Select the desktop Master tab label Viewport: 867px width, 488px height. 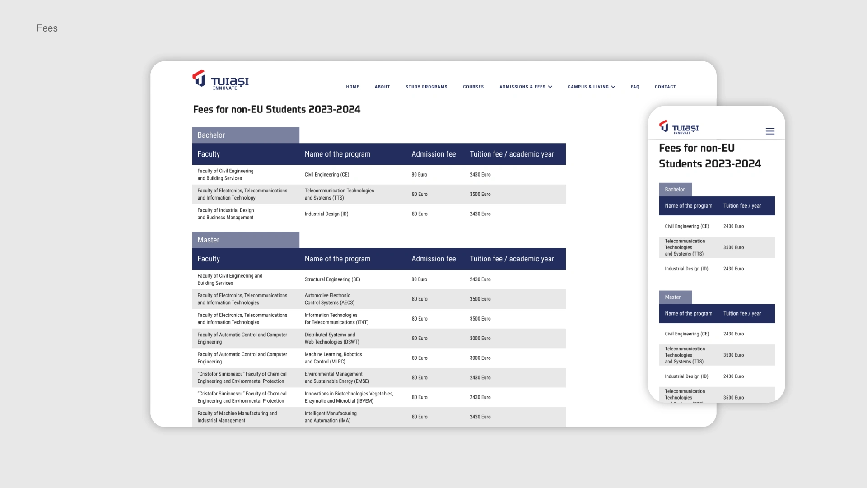pyautogui.click(x=245, y=240)
